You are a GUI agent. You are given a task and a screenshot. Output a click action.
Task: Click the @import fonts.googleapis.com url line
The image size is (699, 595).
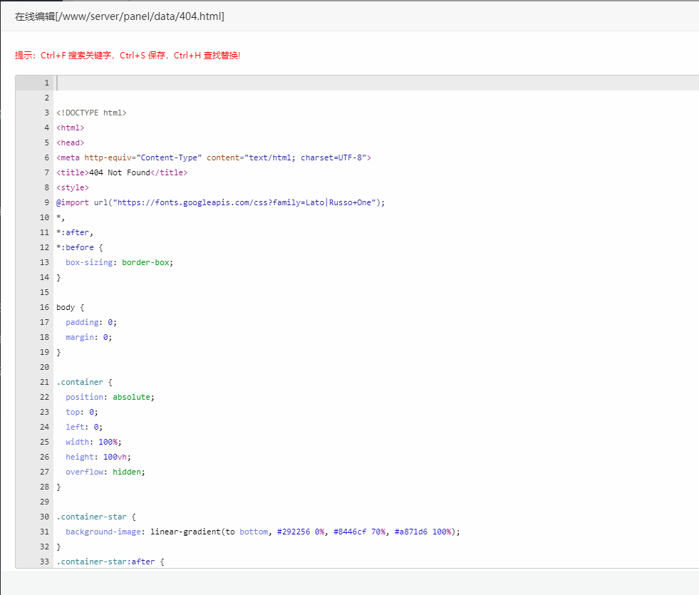[x=221, y=203]
